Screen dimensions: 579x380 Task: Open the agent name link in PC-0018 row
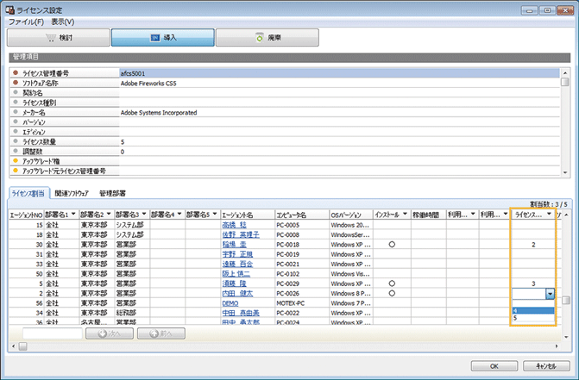[234, 245]
